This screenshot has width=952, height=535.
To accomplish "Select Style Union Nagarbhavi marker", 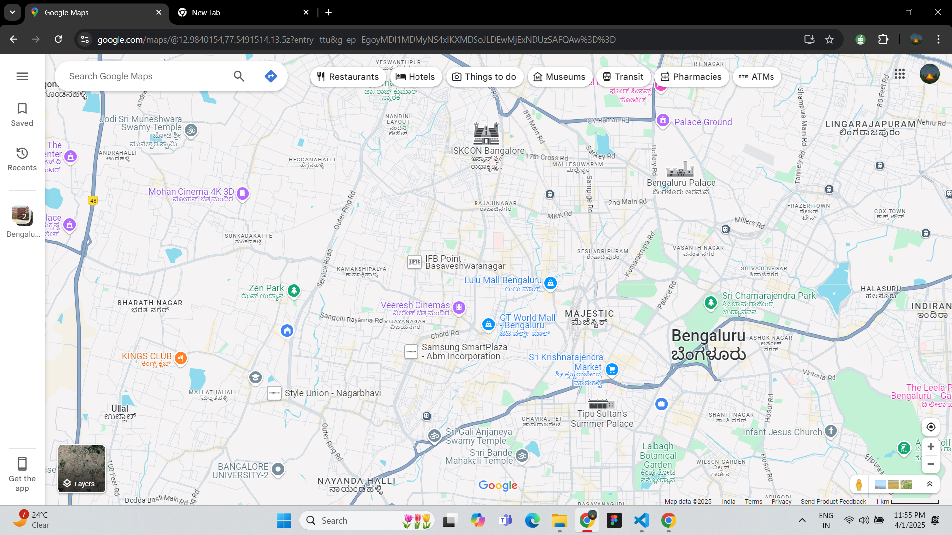I will click(274, 393).
